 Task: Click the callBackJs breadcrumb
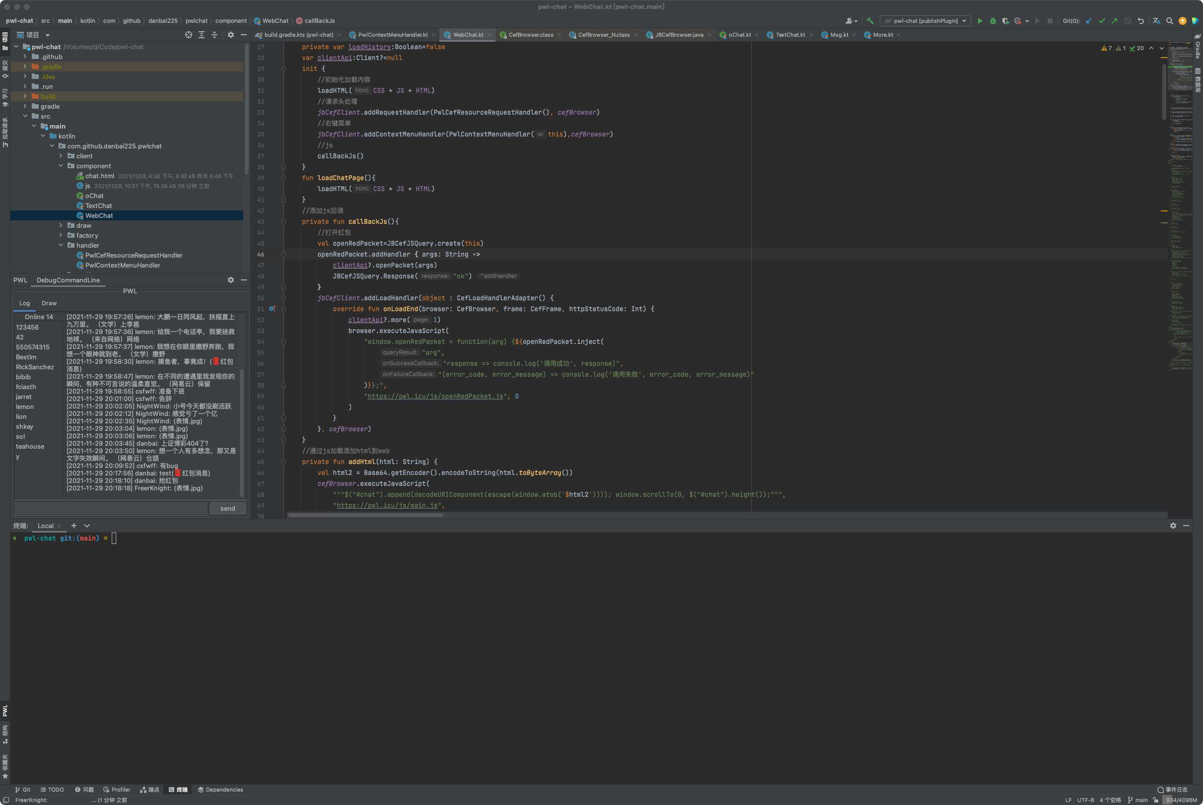[x=315, y=21]
